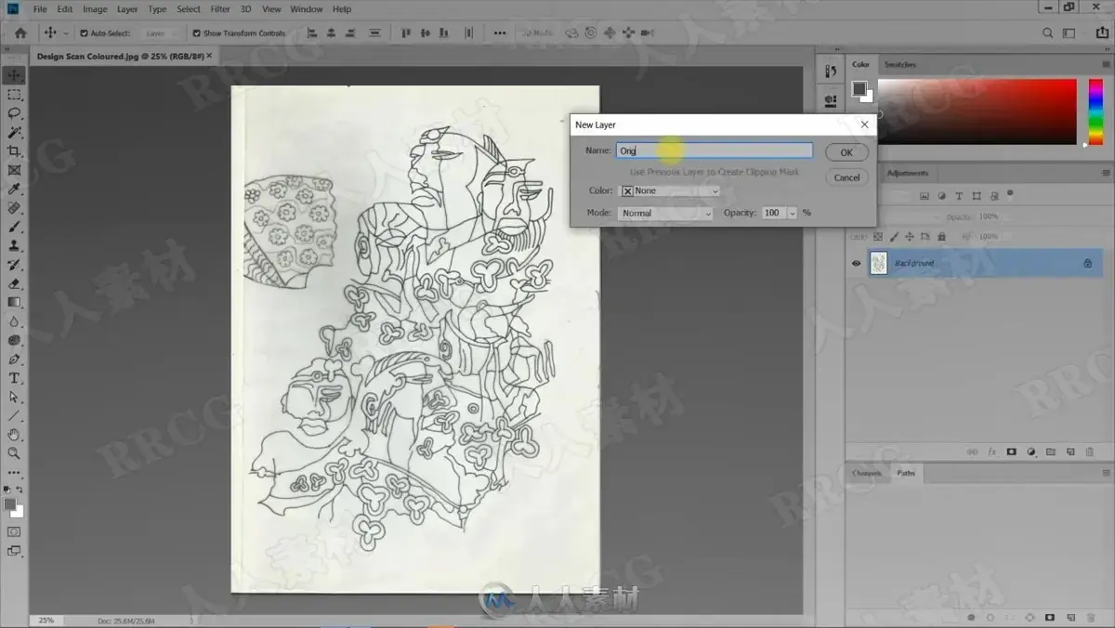Hide the Background layer visibility eye
Viewport: 1115px width, 628px height.
coord(856,264)
